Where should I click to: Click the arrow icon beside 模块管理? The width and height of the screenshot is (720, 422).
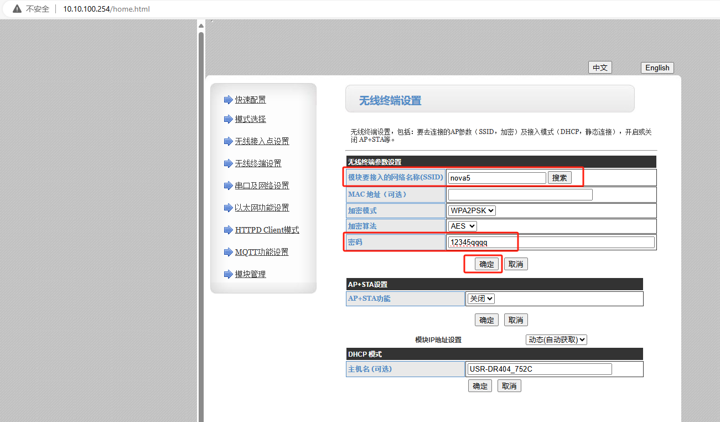(228, 274)
